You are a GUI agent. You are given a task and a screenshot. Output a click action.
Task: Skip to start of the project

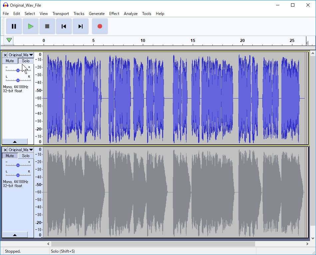pyautogui.click(x=64, y=26)
